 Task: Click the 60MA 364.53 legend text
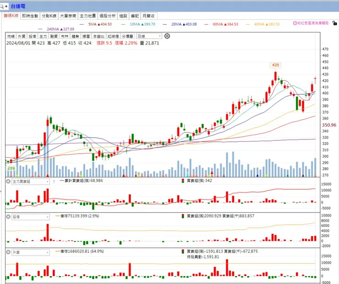pyautogui.click(x=225, y=24)
